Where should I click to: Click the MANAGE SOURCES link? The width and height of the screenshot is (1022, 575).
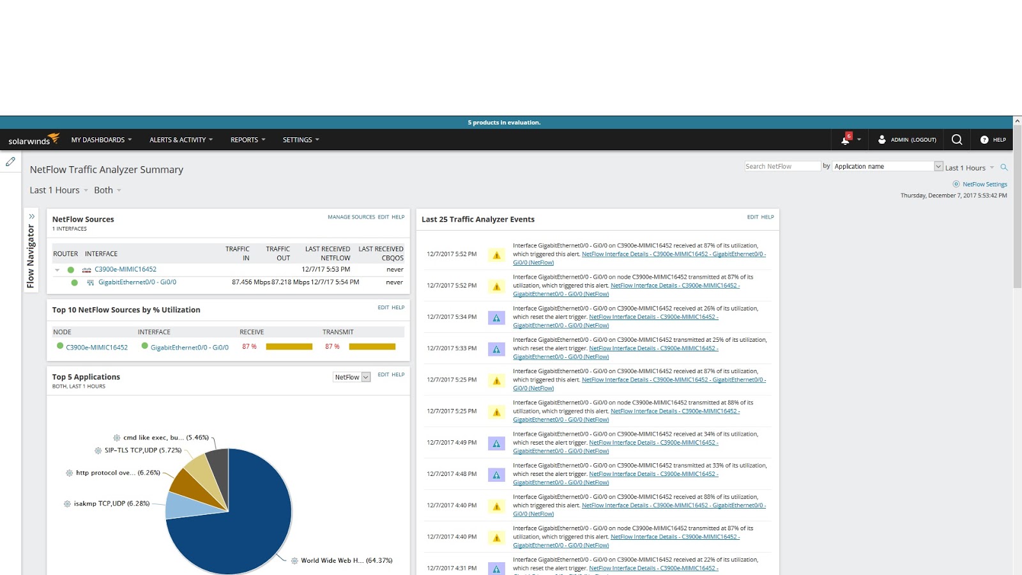point(351,217)
